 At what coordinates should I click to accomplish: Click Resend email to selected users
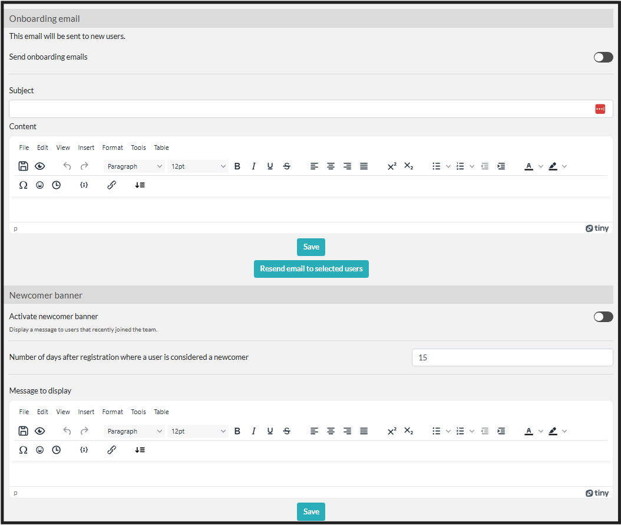pos(311,268)
